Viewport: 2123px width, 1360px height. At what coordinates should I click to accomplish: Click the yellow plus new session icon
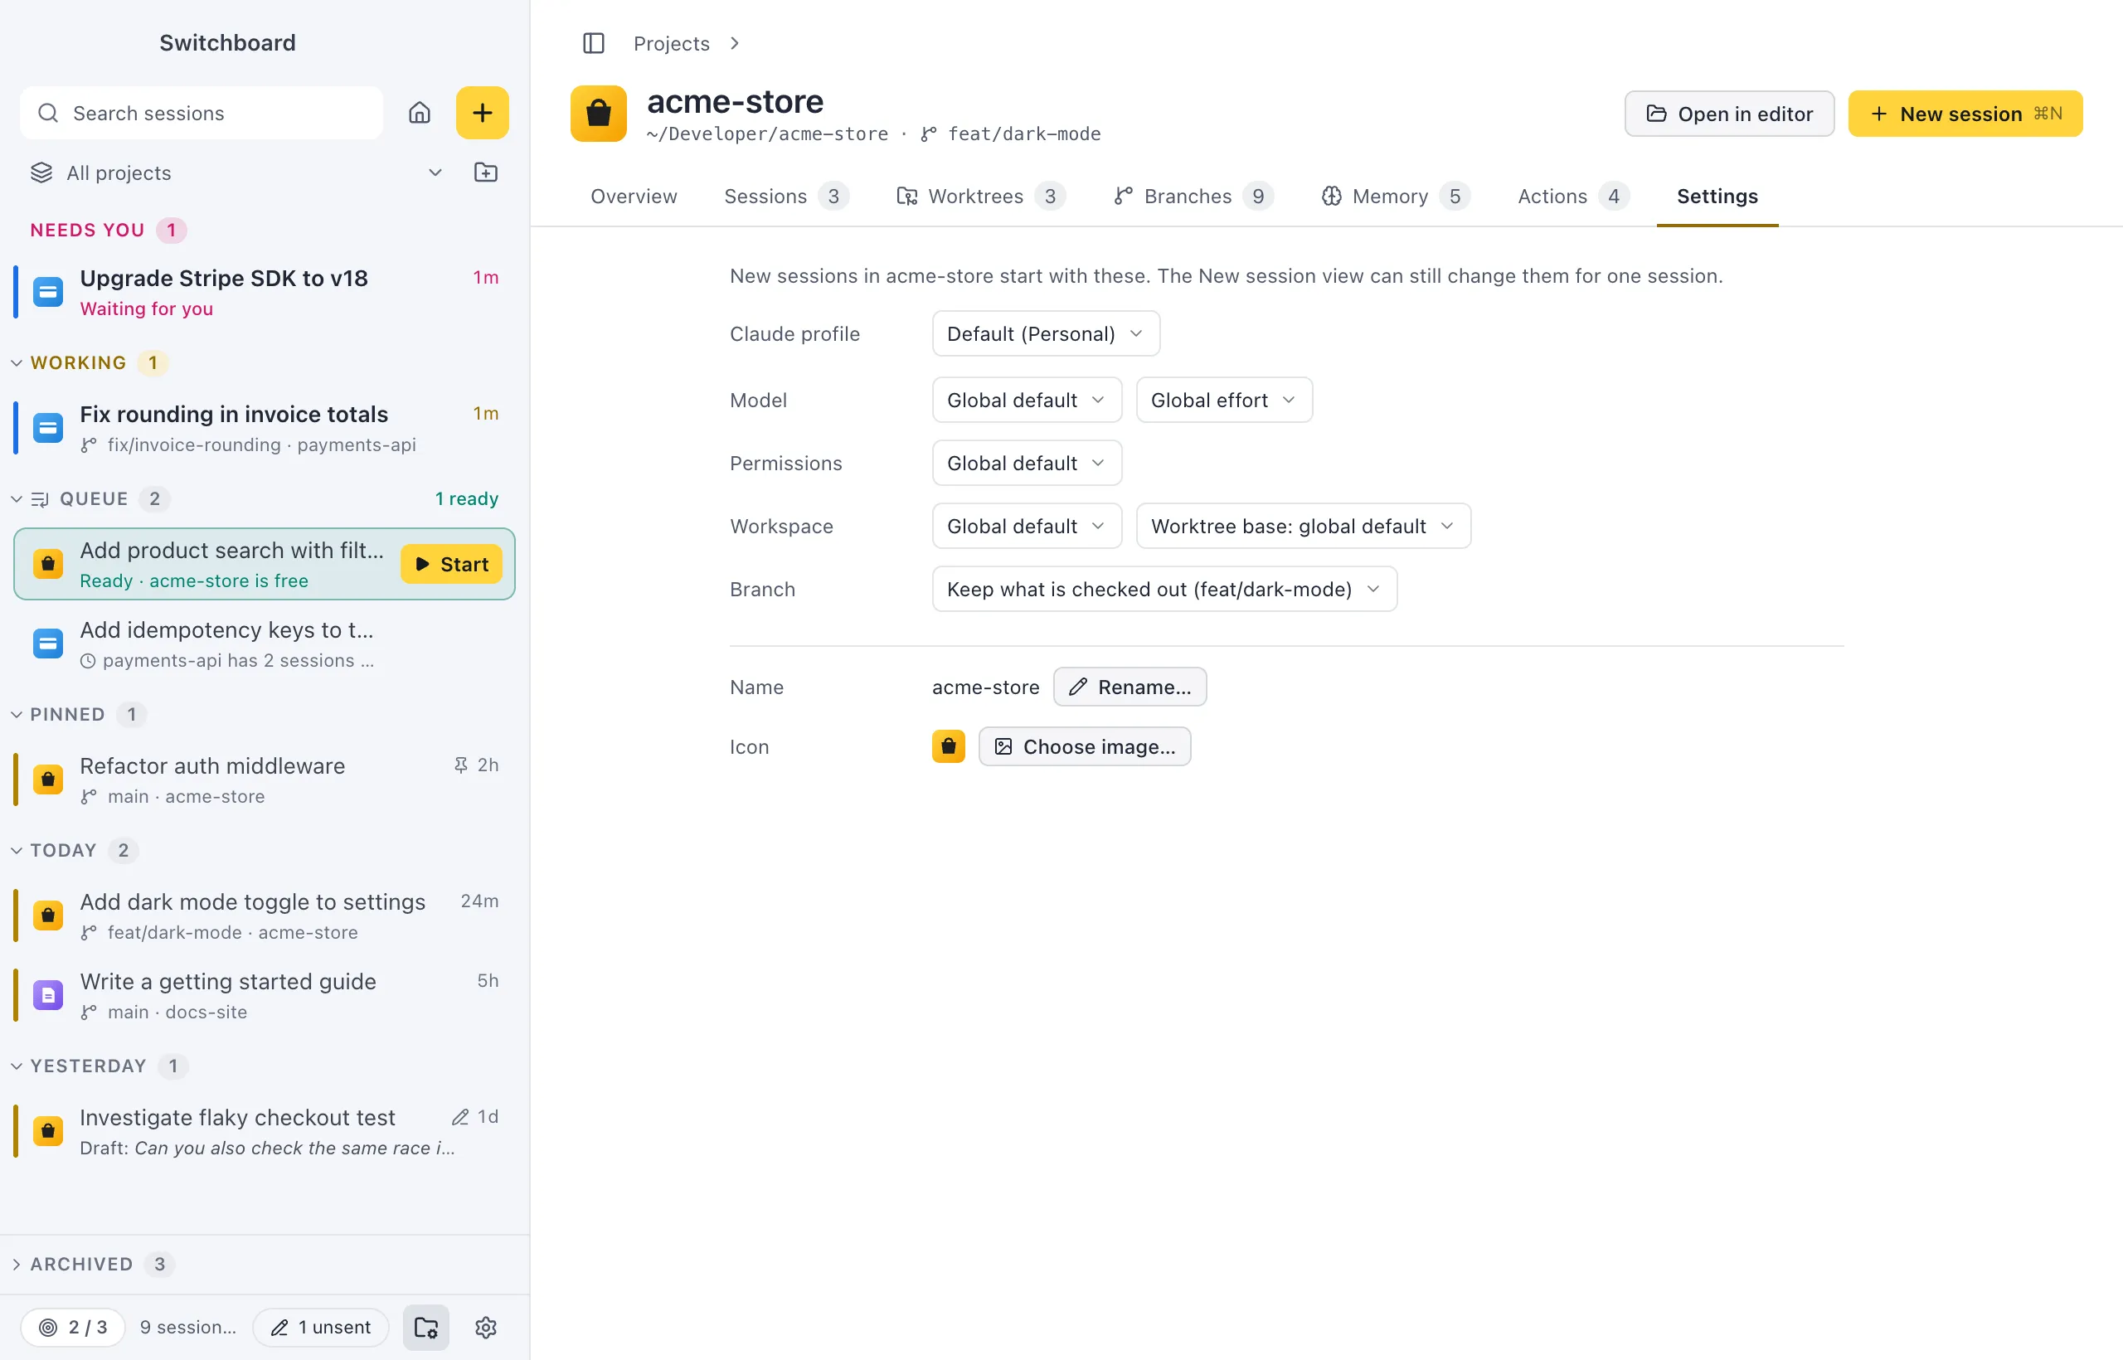482,113
